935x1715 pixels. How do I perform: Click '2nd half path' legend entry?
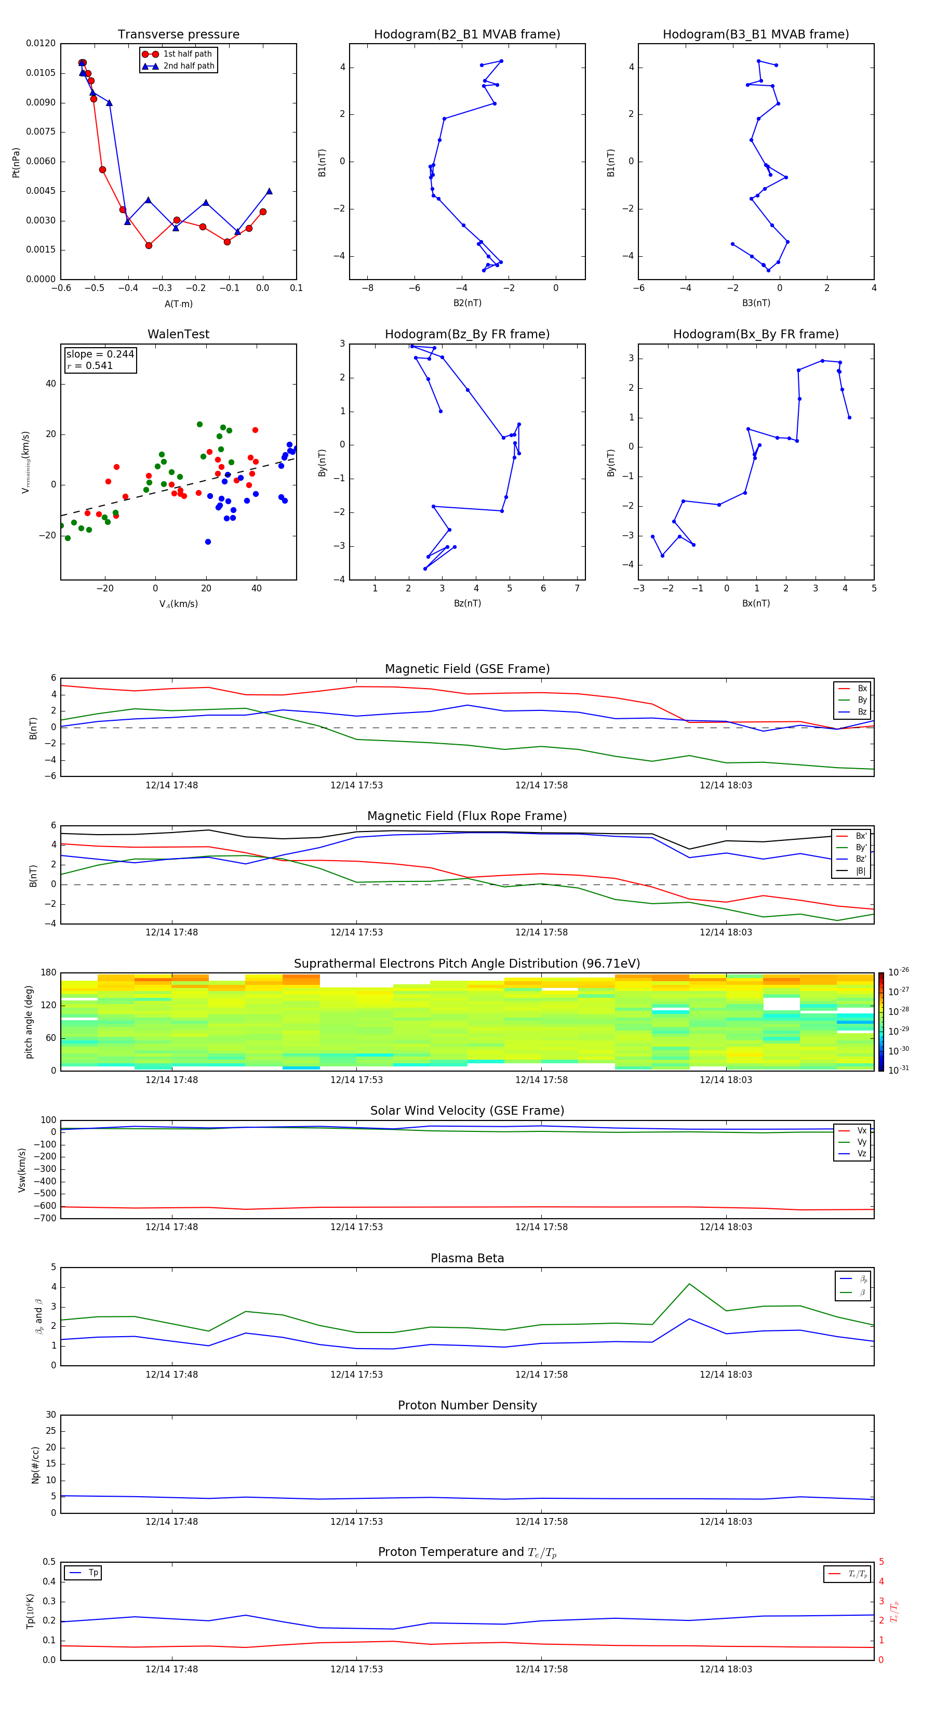click(x=178, y=66)
